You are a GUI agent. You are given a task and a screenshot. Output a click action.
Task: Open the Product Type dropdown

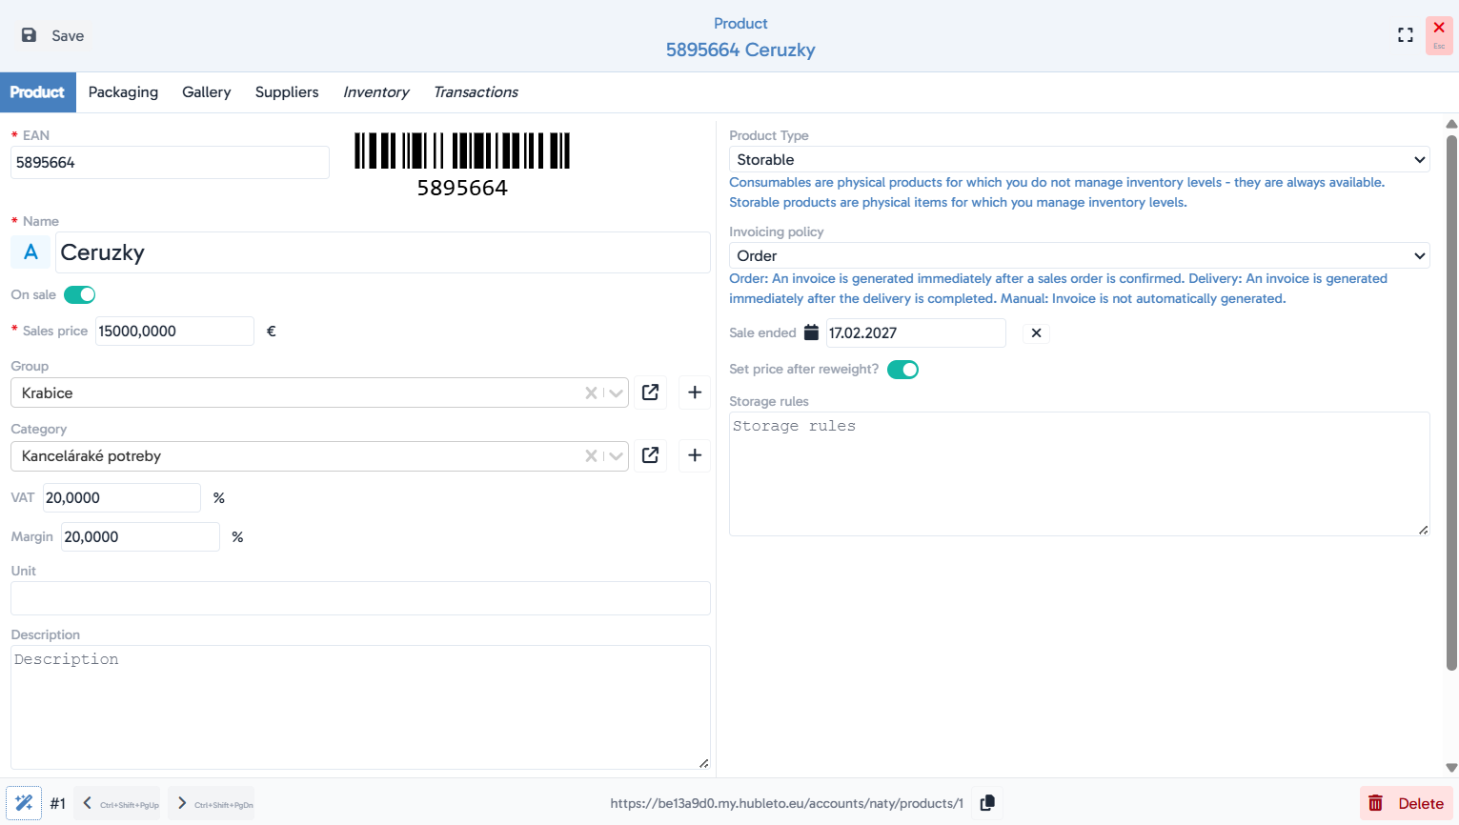[x=1080, y=159]
